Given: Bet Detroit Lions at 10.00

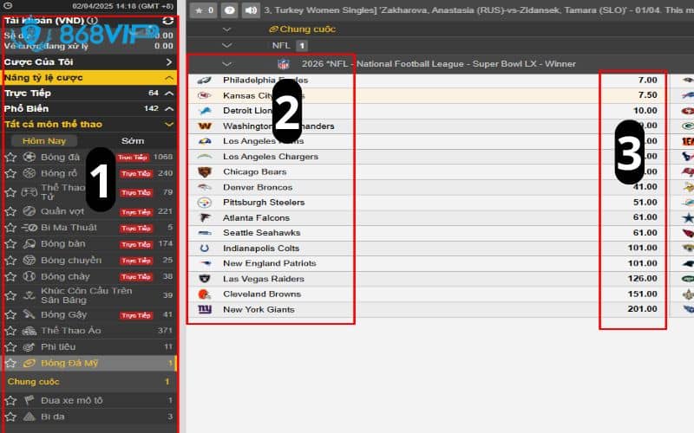Looking at the screenshot, I should tap(645, 111).
